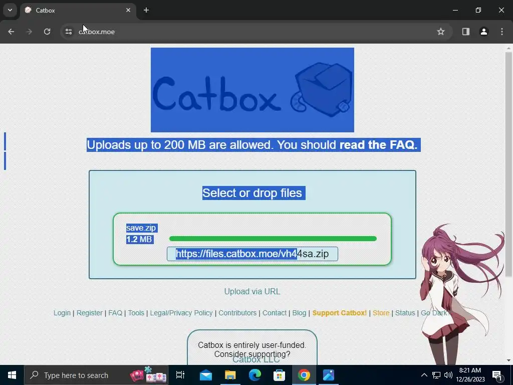
Task: Open a new browser tab
Action: click(146, 10)
